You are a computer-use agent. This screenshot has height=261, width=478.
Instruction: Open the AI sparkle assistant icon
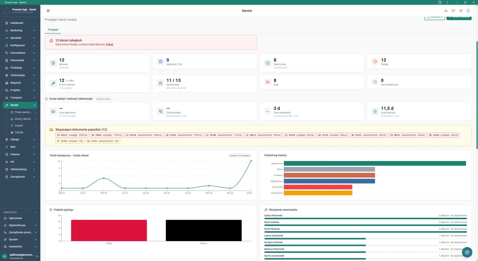coord(461,11)
